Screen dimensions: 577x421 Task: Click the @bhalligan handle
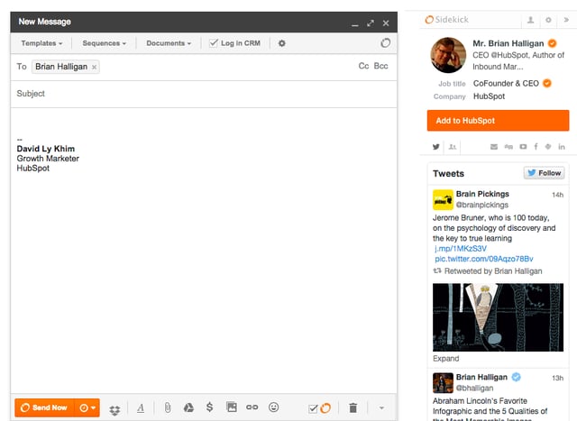pyautogui.click(x=475, y=388)
